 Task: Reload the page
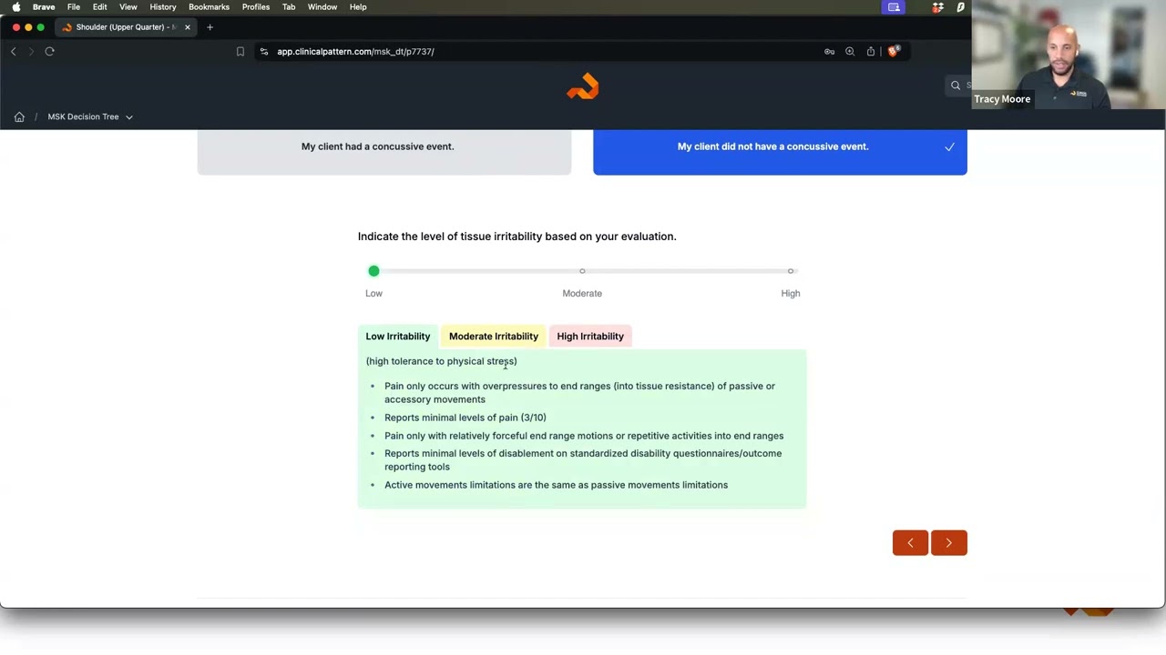point(50,52)
